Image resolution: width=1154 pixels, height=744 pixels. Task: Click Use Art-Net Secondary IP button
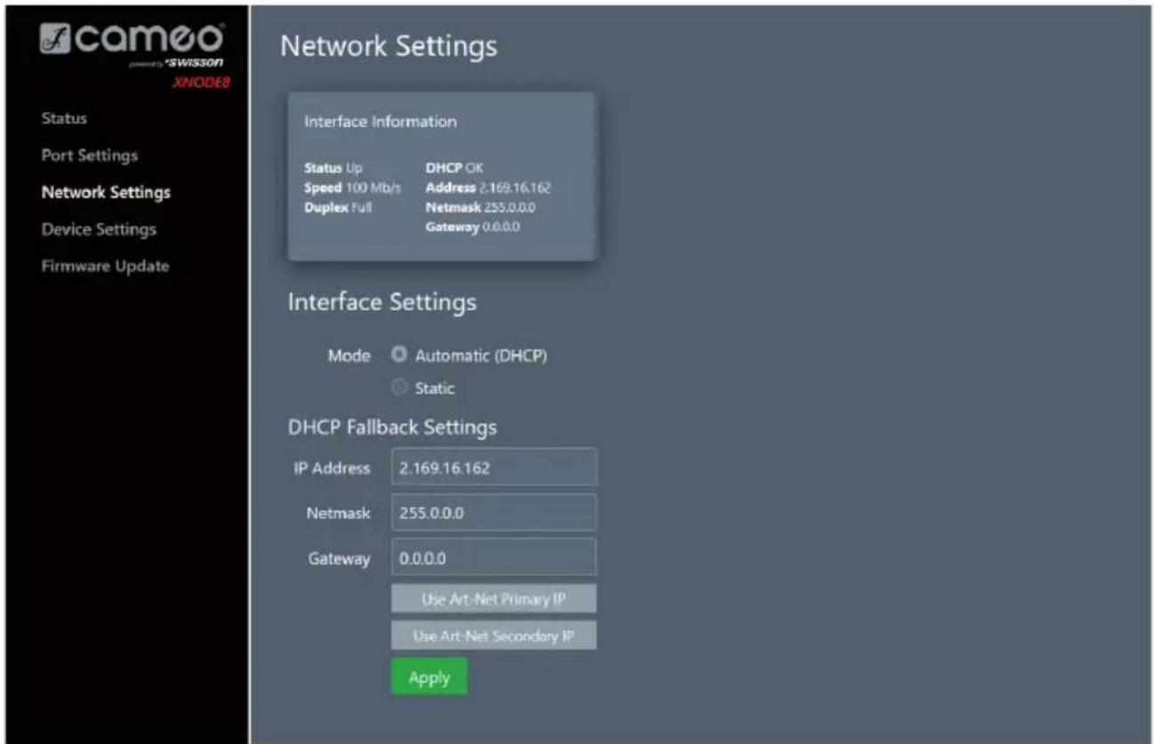click(x=493, y=636)
